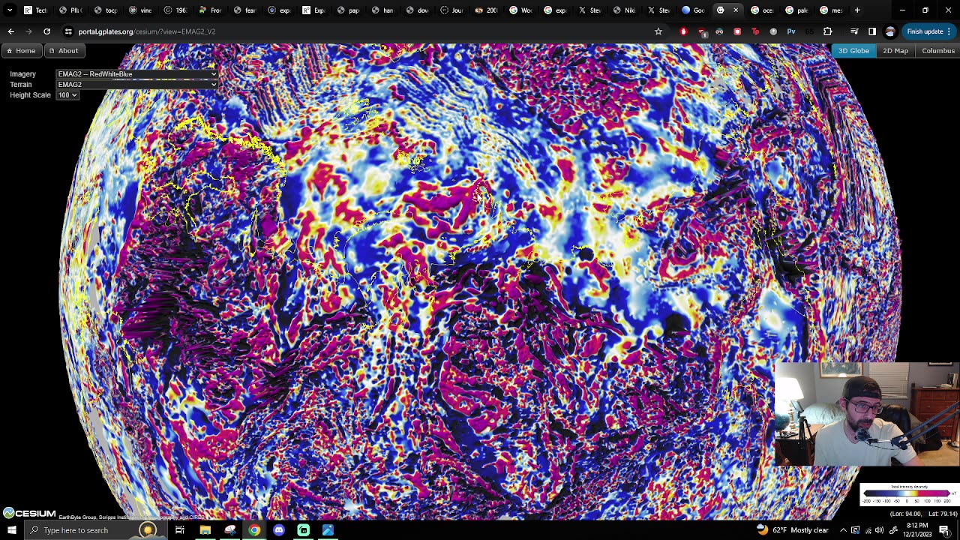
Task: Click the Windows search box
Action: (94, 530)
